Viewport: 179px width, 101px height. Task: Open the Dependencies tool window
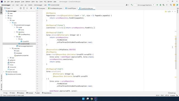tap(47, 93)
